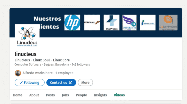Click the '342 followers' text
Image resolution: width=187 pixels, height=104 pixels.
coord(81,64)
